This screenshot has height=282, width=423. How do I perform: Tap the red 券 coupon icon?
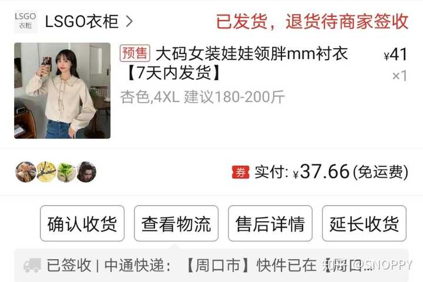241,172
